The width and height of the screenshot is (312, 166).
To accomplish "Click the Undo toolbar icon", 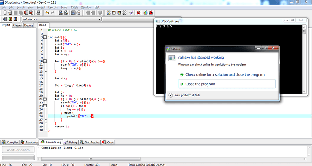I will [47, 13].
